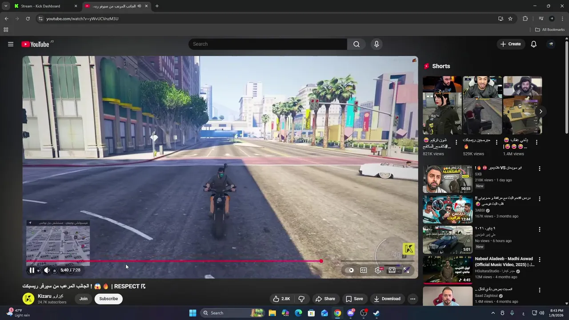Open Kizaru channel avatar

pyautogui.click(x=28, y=299)
